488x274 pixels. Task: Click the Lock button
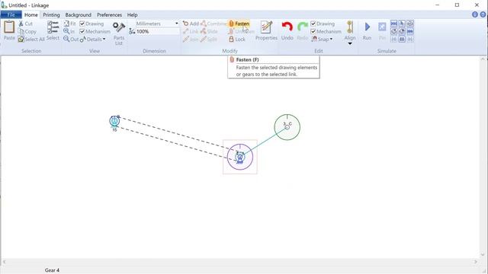(237, 39)
